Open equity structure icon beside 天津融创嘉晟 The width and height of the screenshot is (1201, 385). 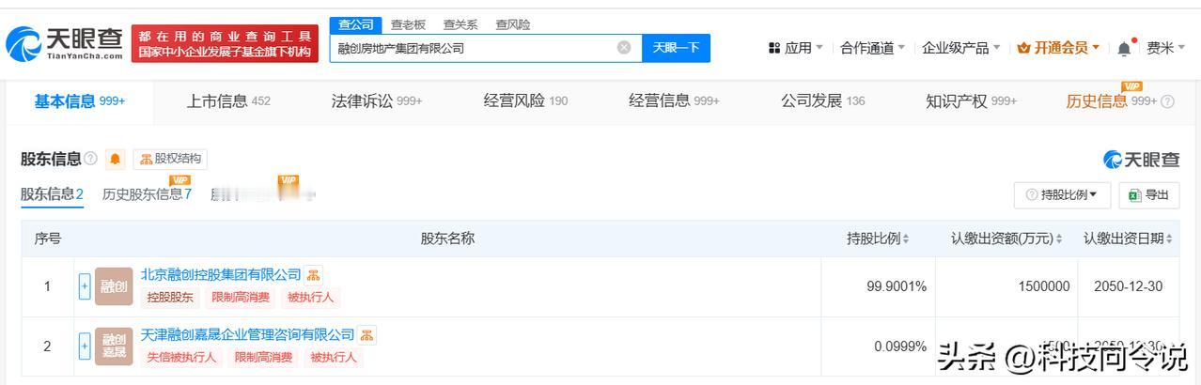coord(367,335)
